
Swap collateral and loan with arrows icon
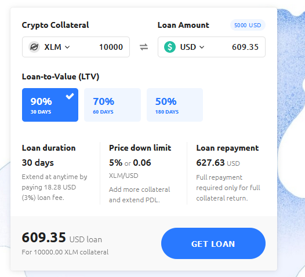point(144,47)
